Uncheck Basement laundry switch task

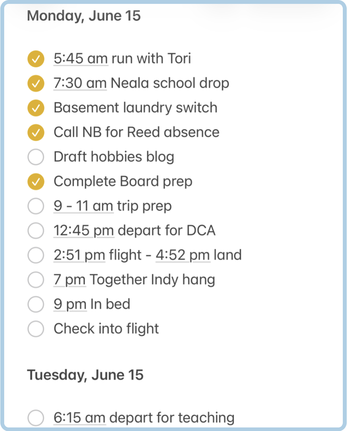(x=36, y=108)
